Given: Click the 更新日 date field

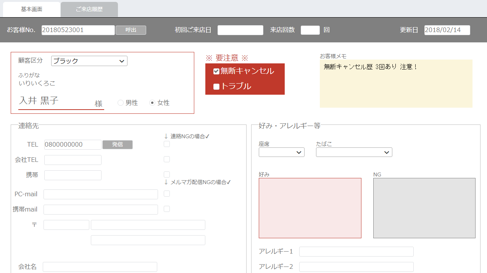Looking at the screenshot, I should (x=447, y=30).
